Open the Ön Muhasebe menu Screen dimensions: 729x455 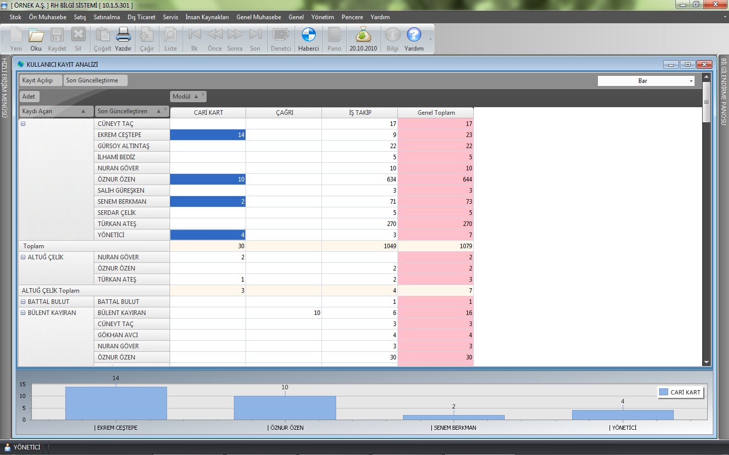click(48, 17)
